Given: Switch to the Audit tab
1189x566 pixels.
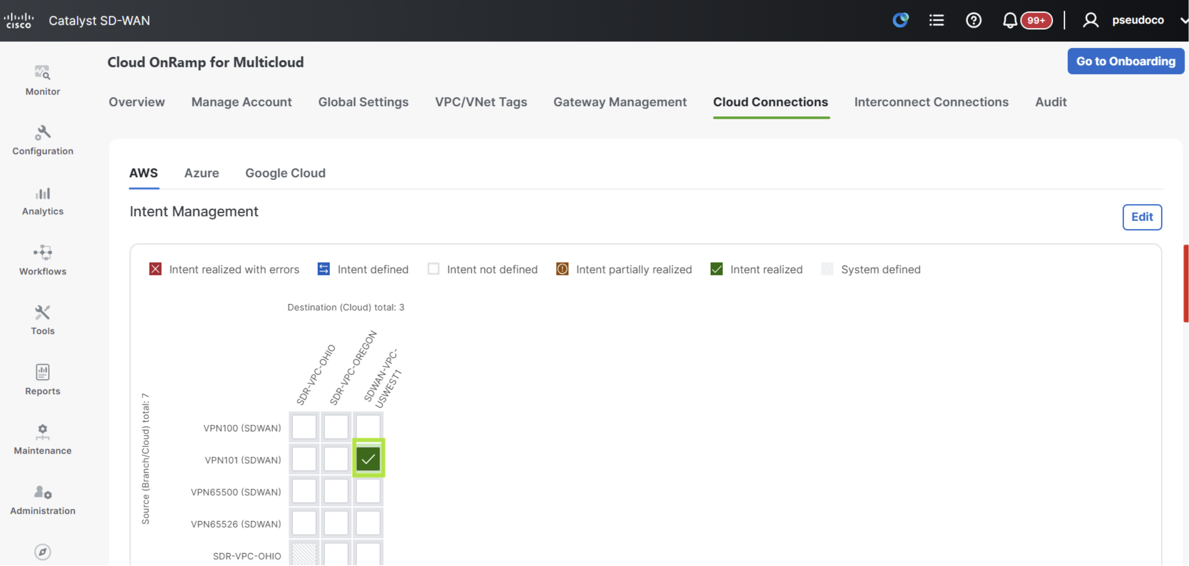Looking at the screenshot, I should (1051, 102).
